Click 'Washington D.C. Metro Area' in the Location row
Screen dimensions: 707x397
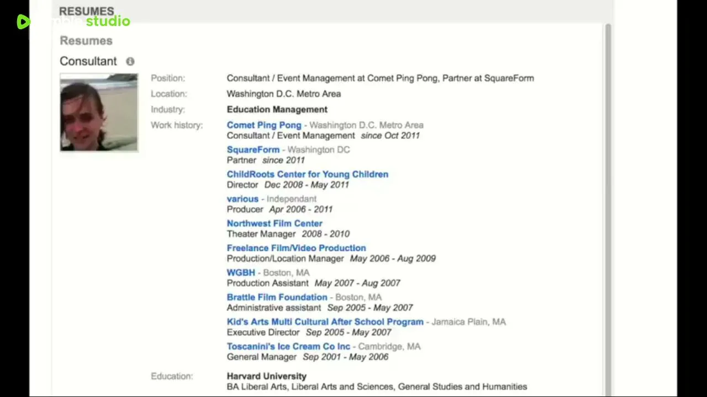[x=283, y=94]
